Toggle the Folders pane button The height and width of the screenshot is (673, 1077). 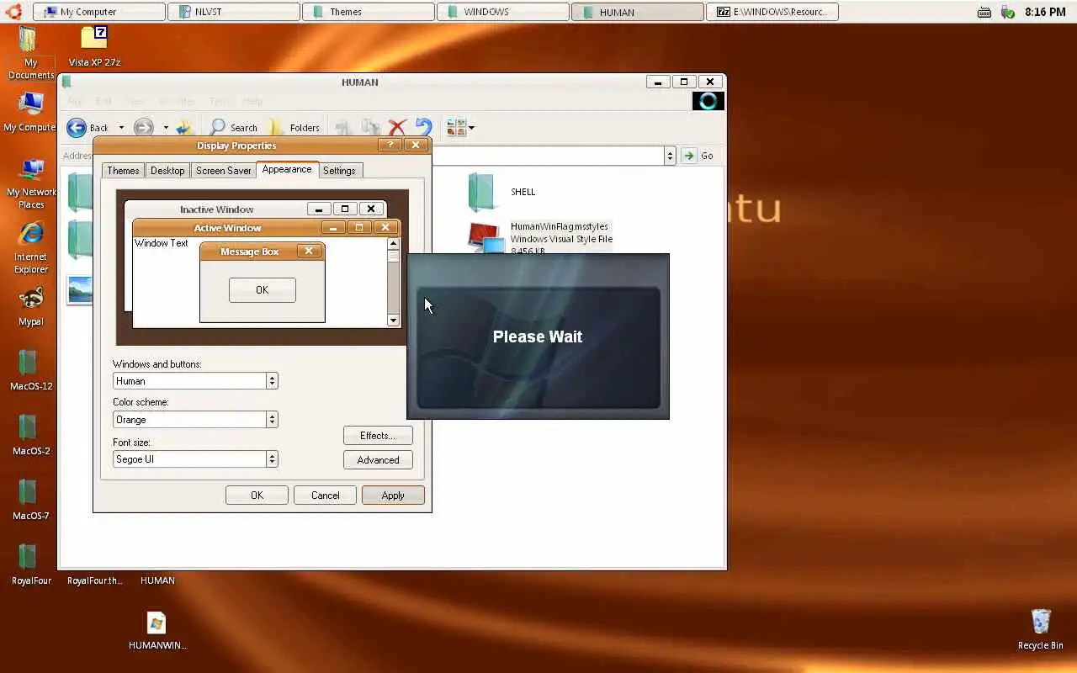click(x=293, y=128)
